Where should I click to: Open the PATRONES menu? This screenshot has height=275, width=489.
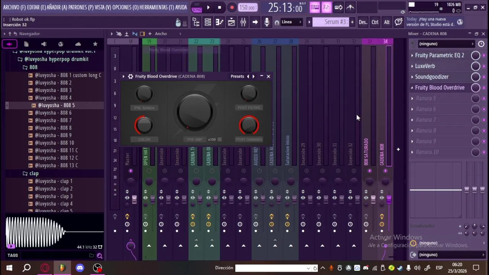click(x=81, y=7)
